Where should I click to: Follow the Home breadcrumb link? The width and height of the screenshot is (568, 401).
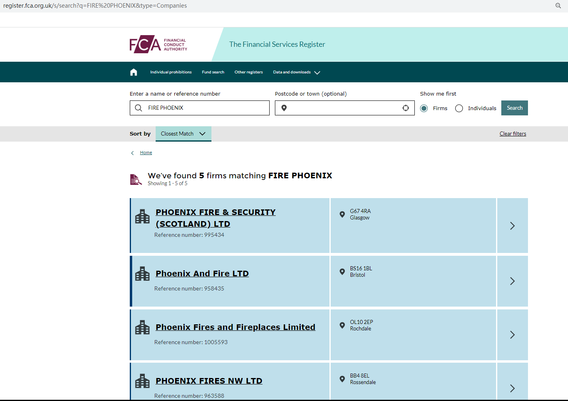(146, 153)
